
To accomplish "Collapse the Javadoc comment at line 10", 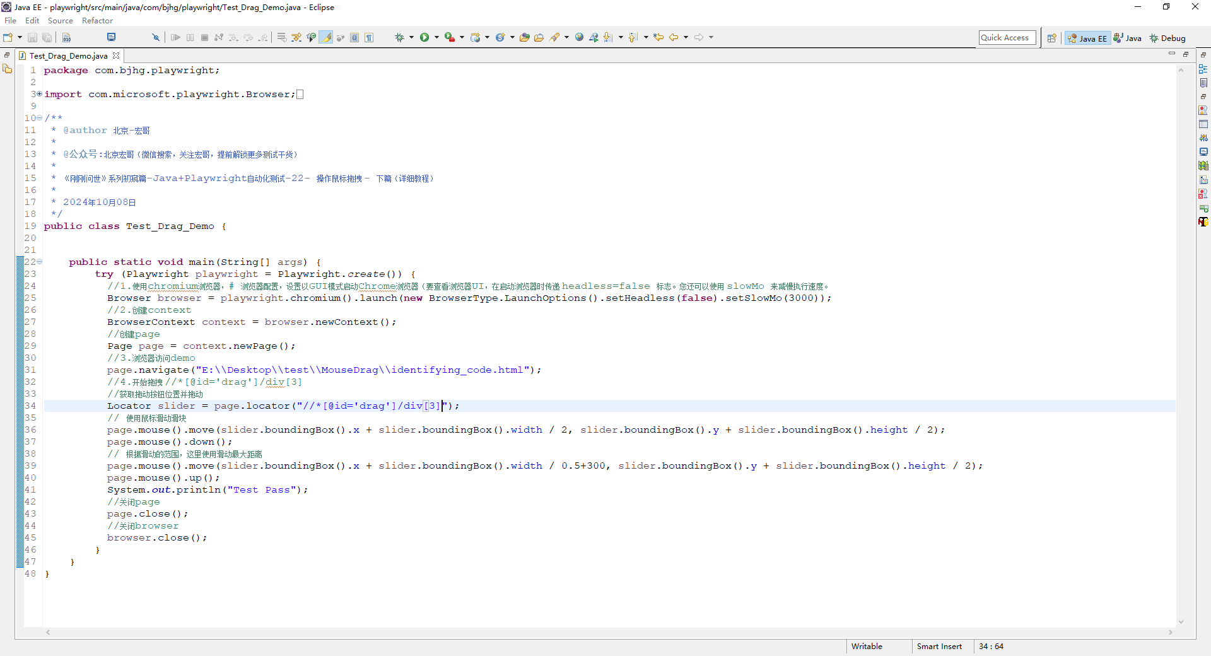I will tap(39, 118).
